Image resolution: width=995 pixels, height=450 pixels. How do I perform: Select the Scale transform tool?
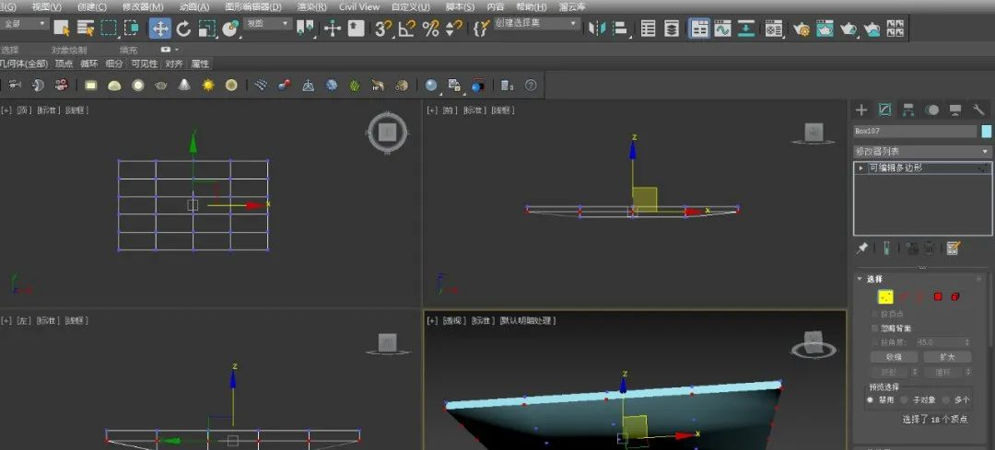coord(207,28)
